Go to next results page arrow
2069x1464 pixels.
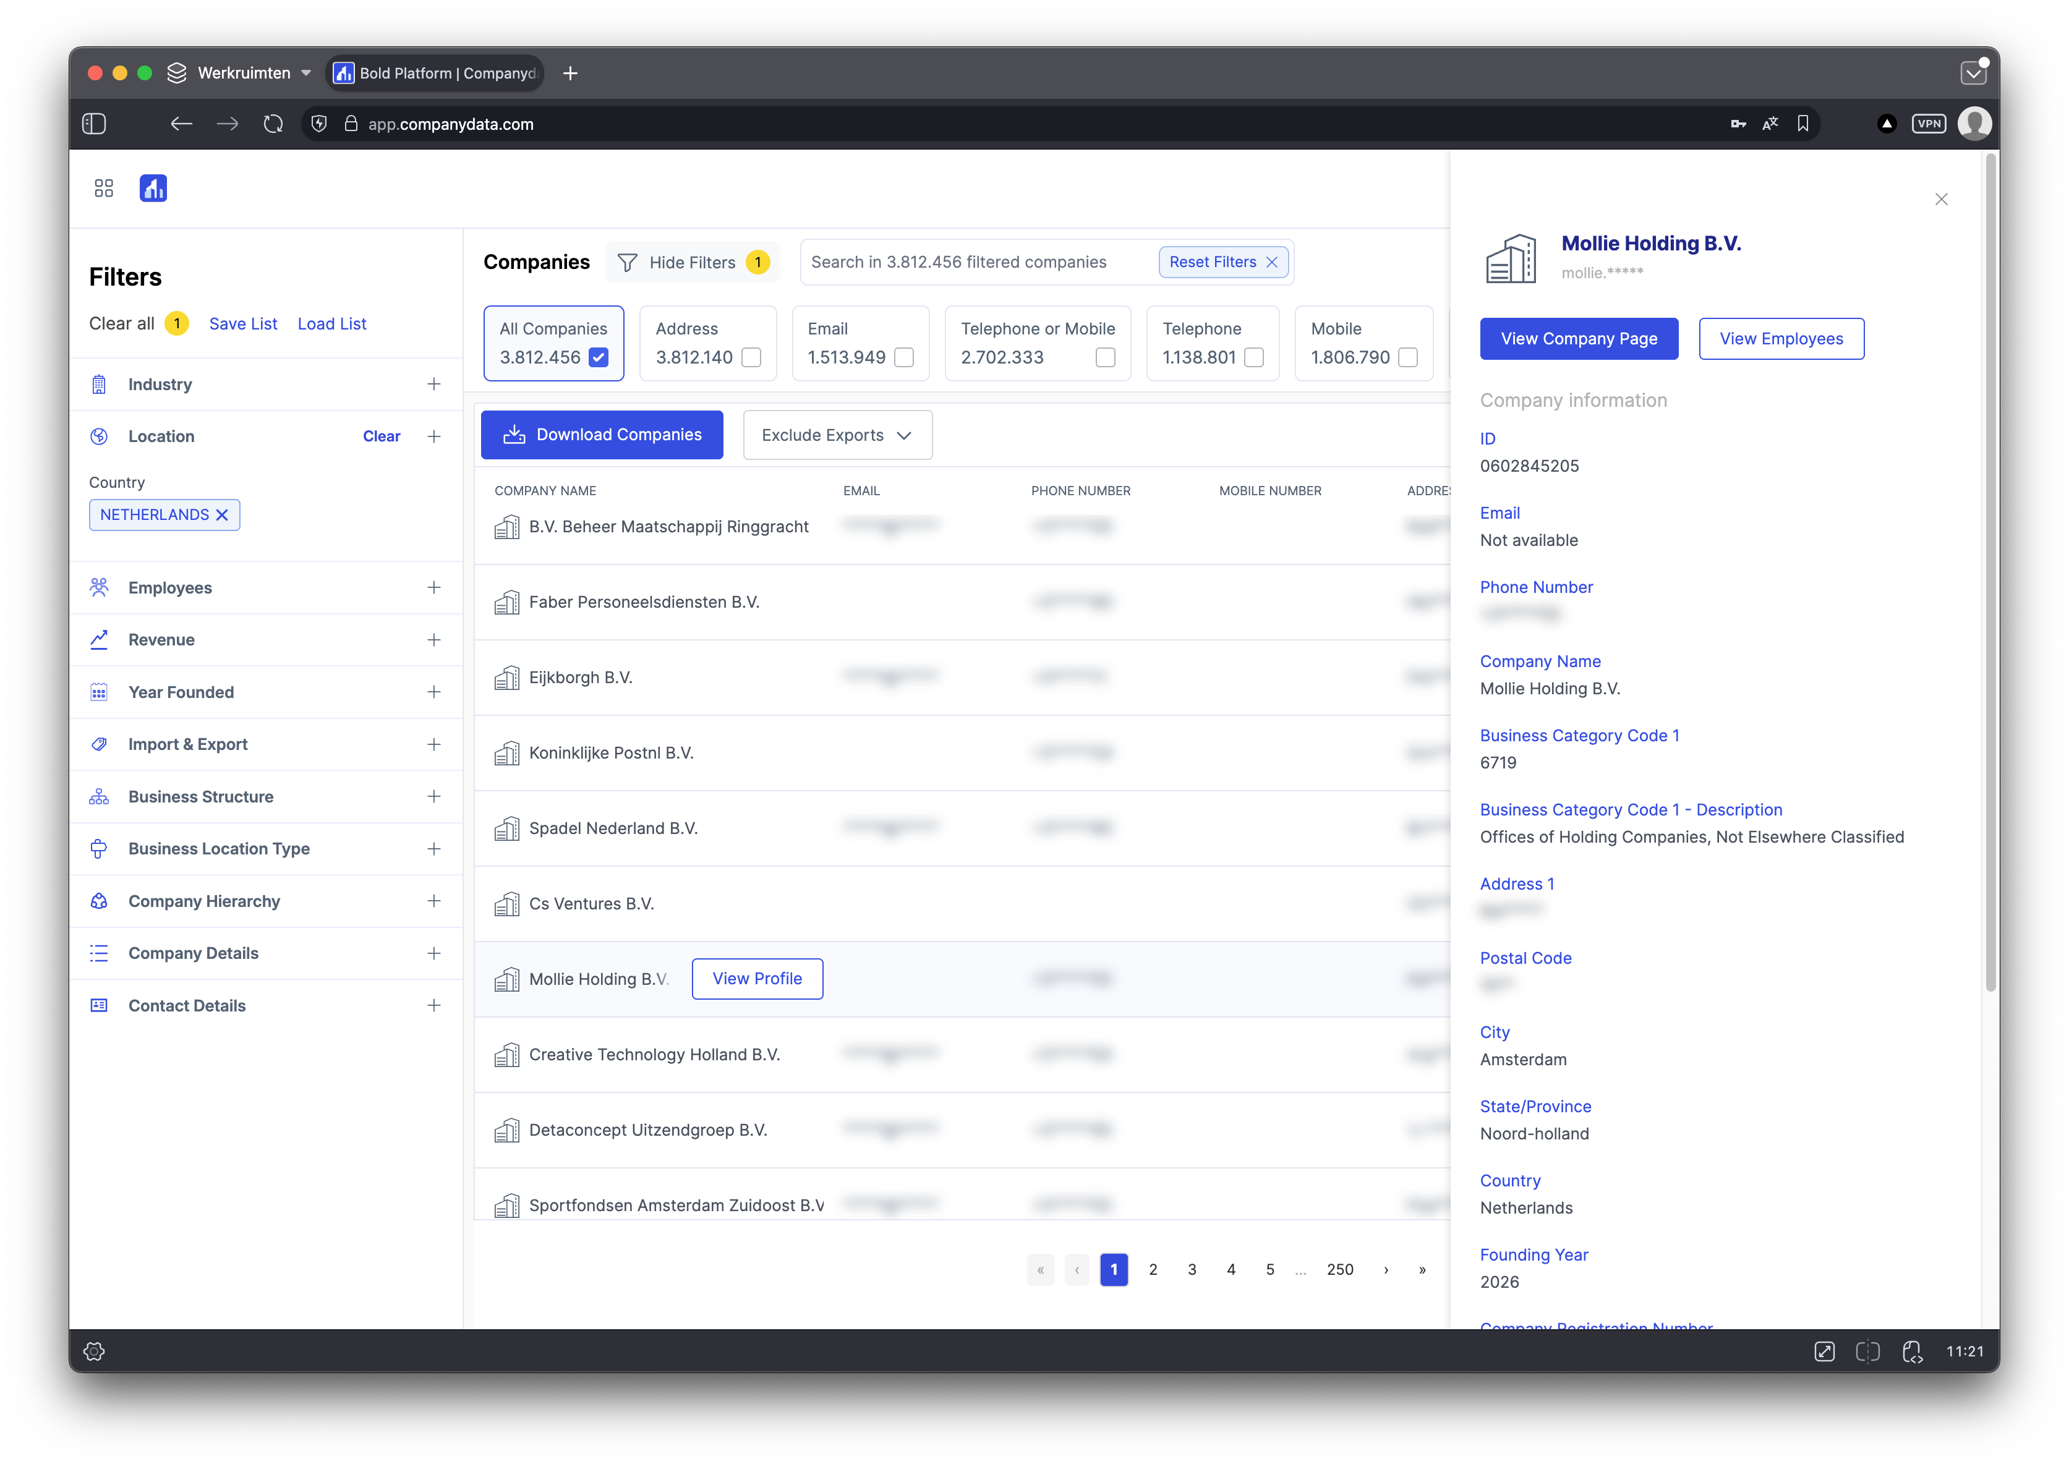pos(1386,1270)
